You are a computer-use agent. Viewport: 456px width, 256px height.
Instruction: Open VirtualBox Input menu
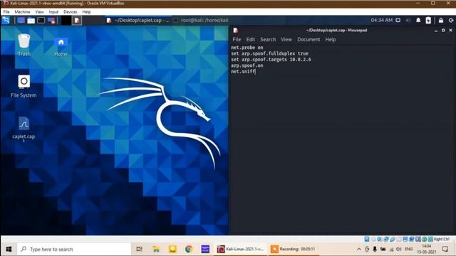[53, 12]
